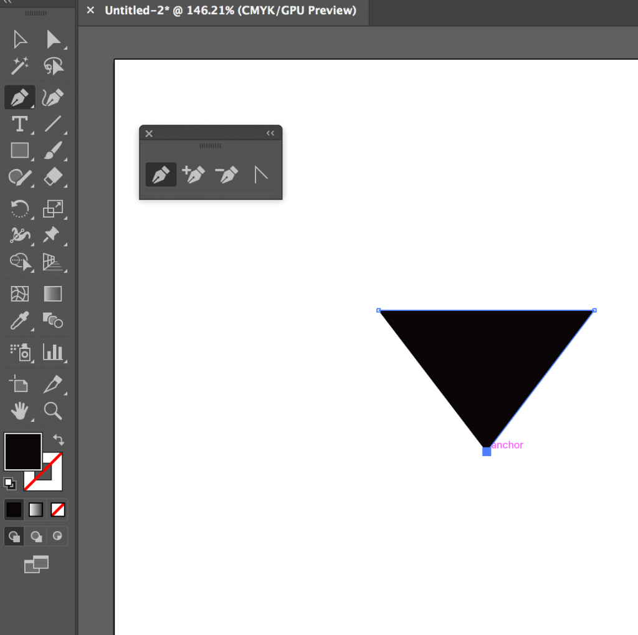
Task: Choose the Anchor Point conversion tool
Action: [x=260, y=174]
